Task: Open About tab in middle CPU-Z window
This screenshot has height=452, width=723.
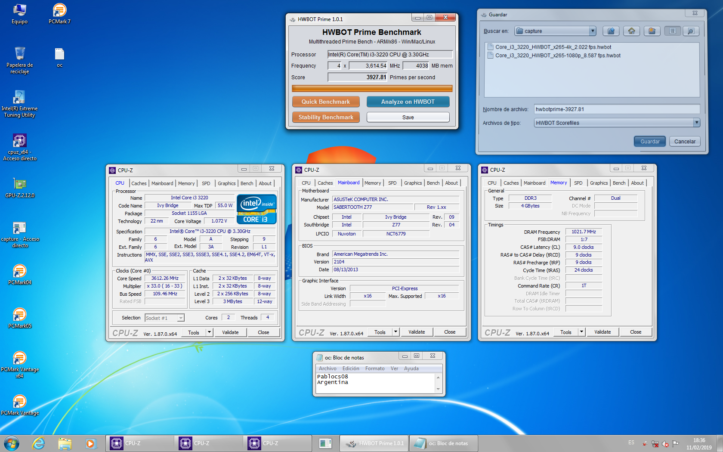Action: point(451,183)
